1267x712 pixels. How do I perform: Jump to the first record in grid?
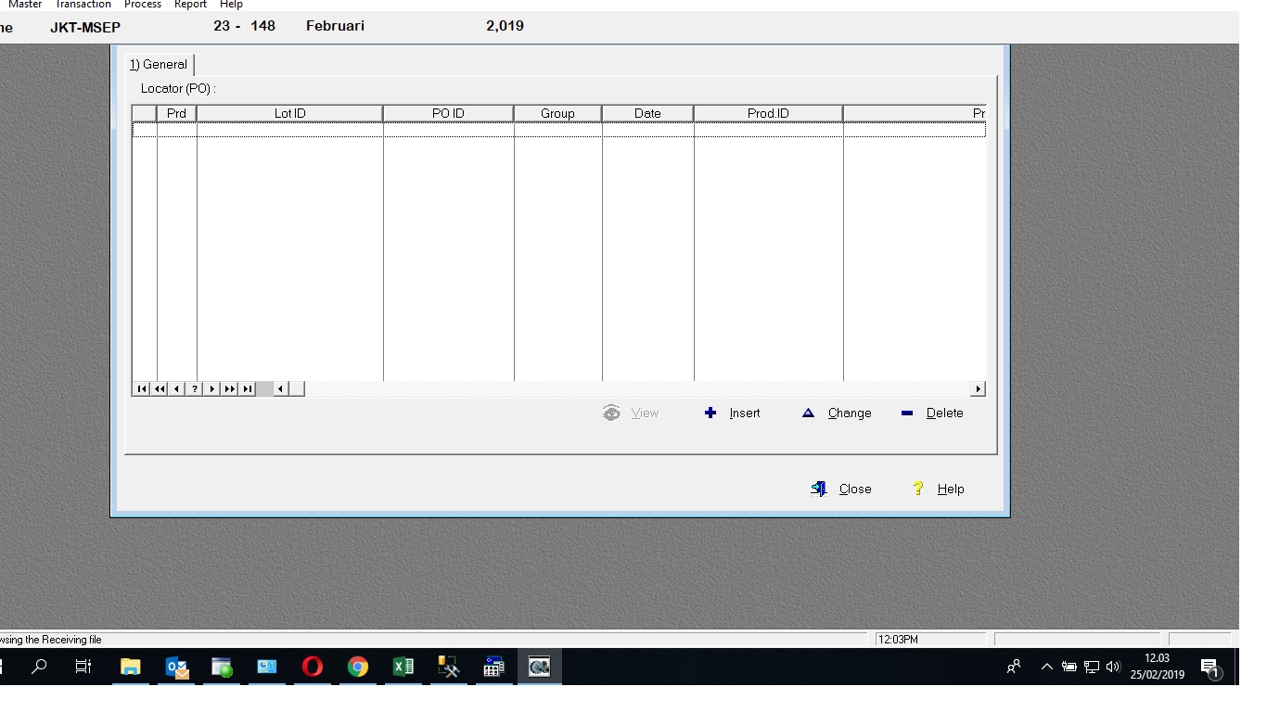tap(141, 388)
